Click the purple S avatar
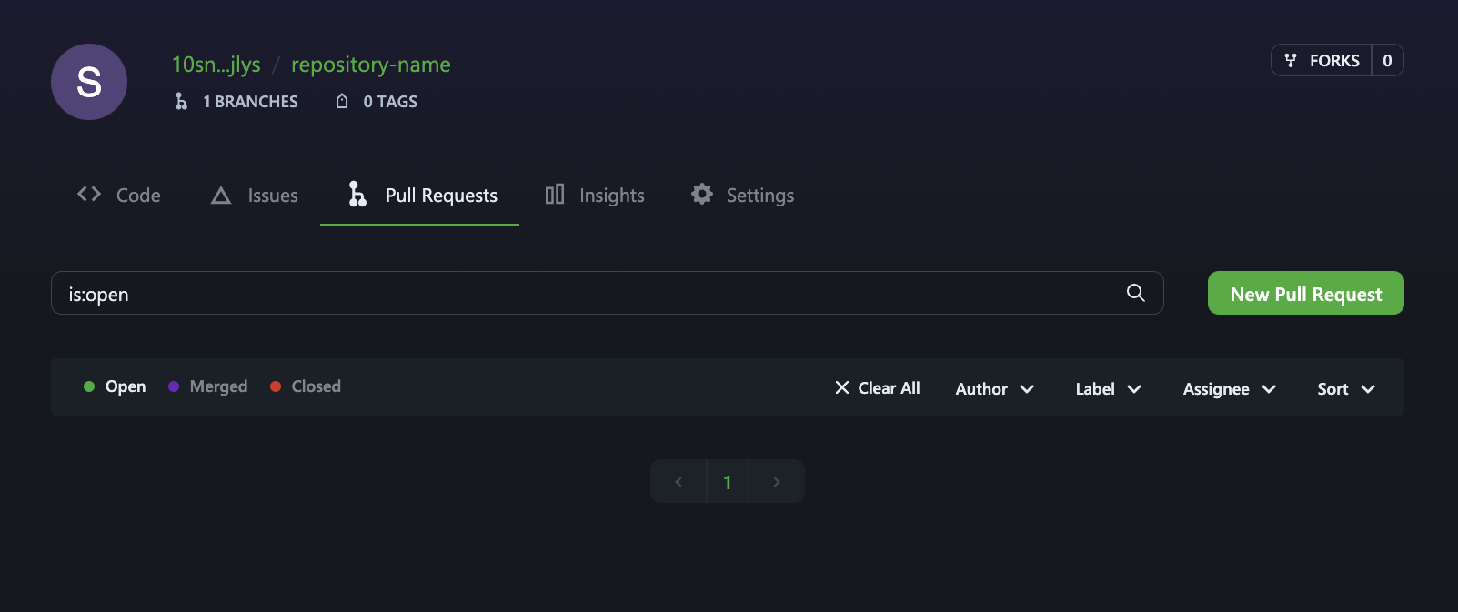The width and height of the screenshot is (1458, 612). pyautogui.click(x=89, y=82)
